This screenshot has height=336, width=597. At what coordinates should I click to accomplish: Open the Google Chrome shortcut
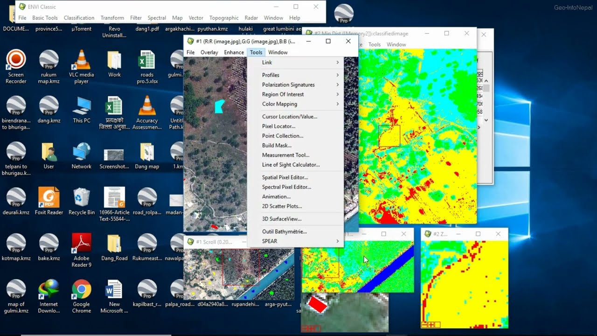coord(81,296)
